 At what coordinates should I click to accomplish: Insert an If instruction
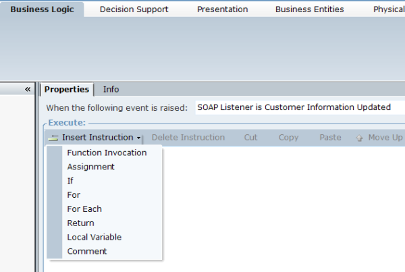(70, 181)
